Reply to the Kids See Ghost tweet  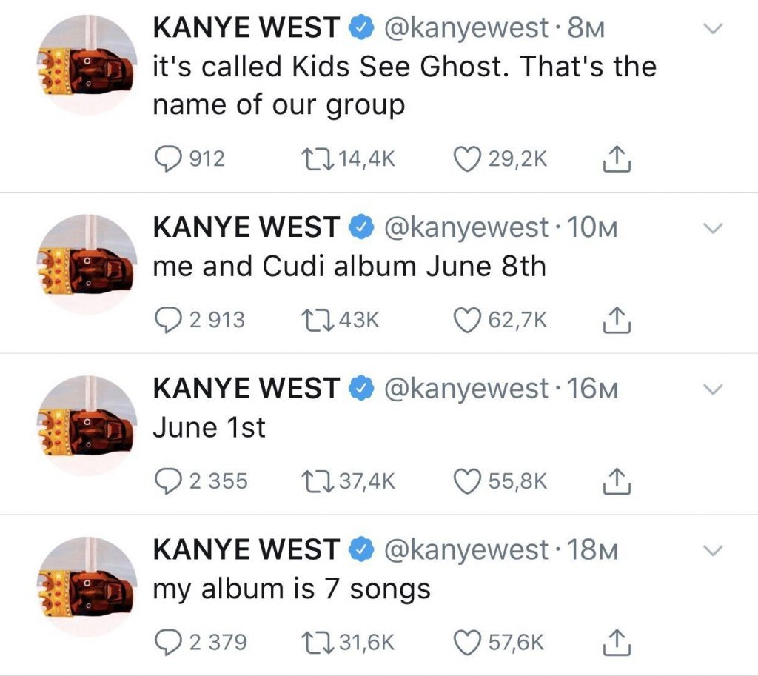click(168, 157)
